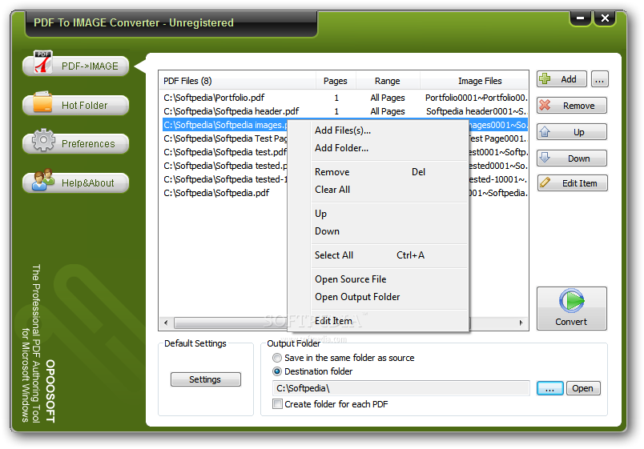The image size is (644, 449).
Task: Select the row 'C:\Softpedia\Softpedia tested-1'
Action: tap(225, 179)
